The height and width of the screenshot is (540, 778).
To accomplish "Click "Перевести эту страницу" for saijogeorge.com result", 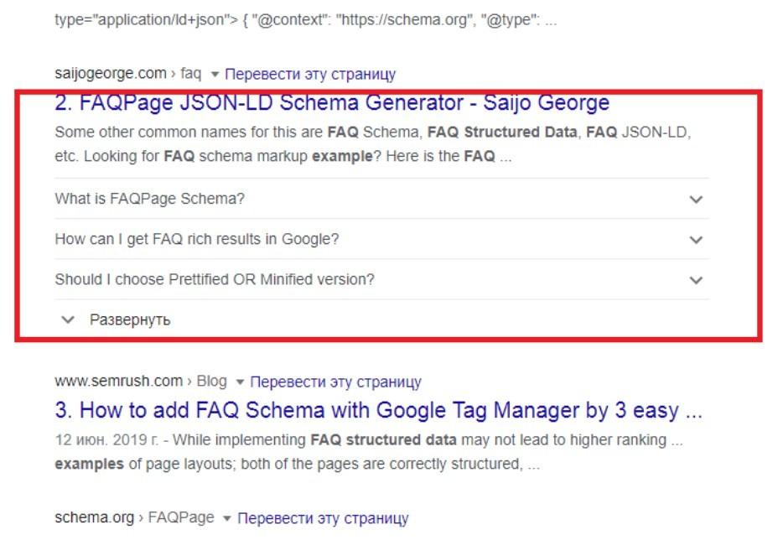I will point(310,74).
